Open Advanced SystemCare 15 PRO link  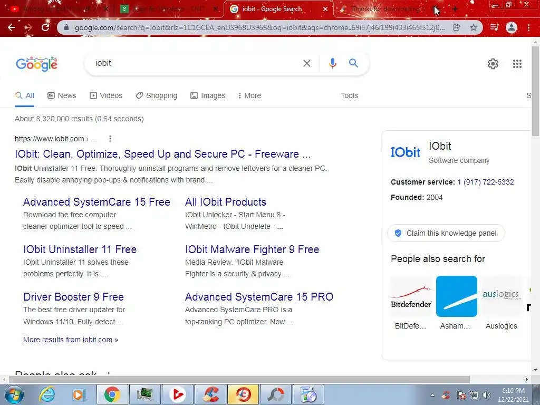[259, 297]
